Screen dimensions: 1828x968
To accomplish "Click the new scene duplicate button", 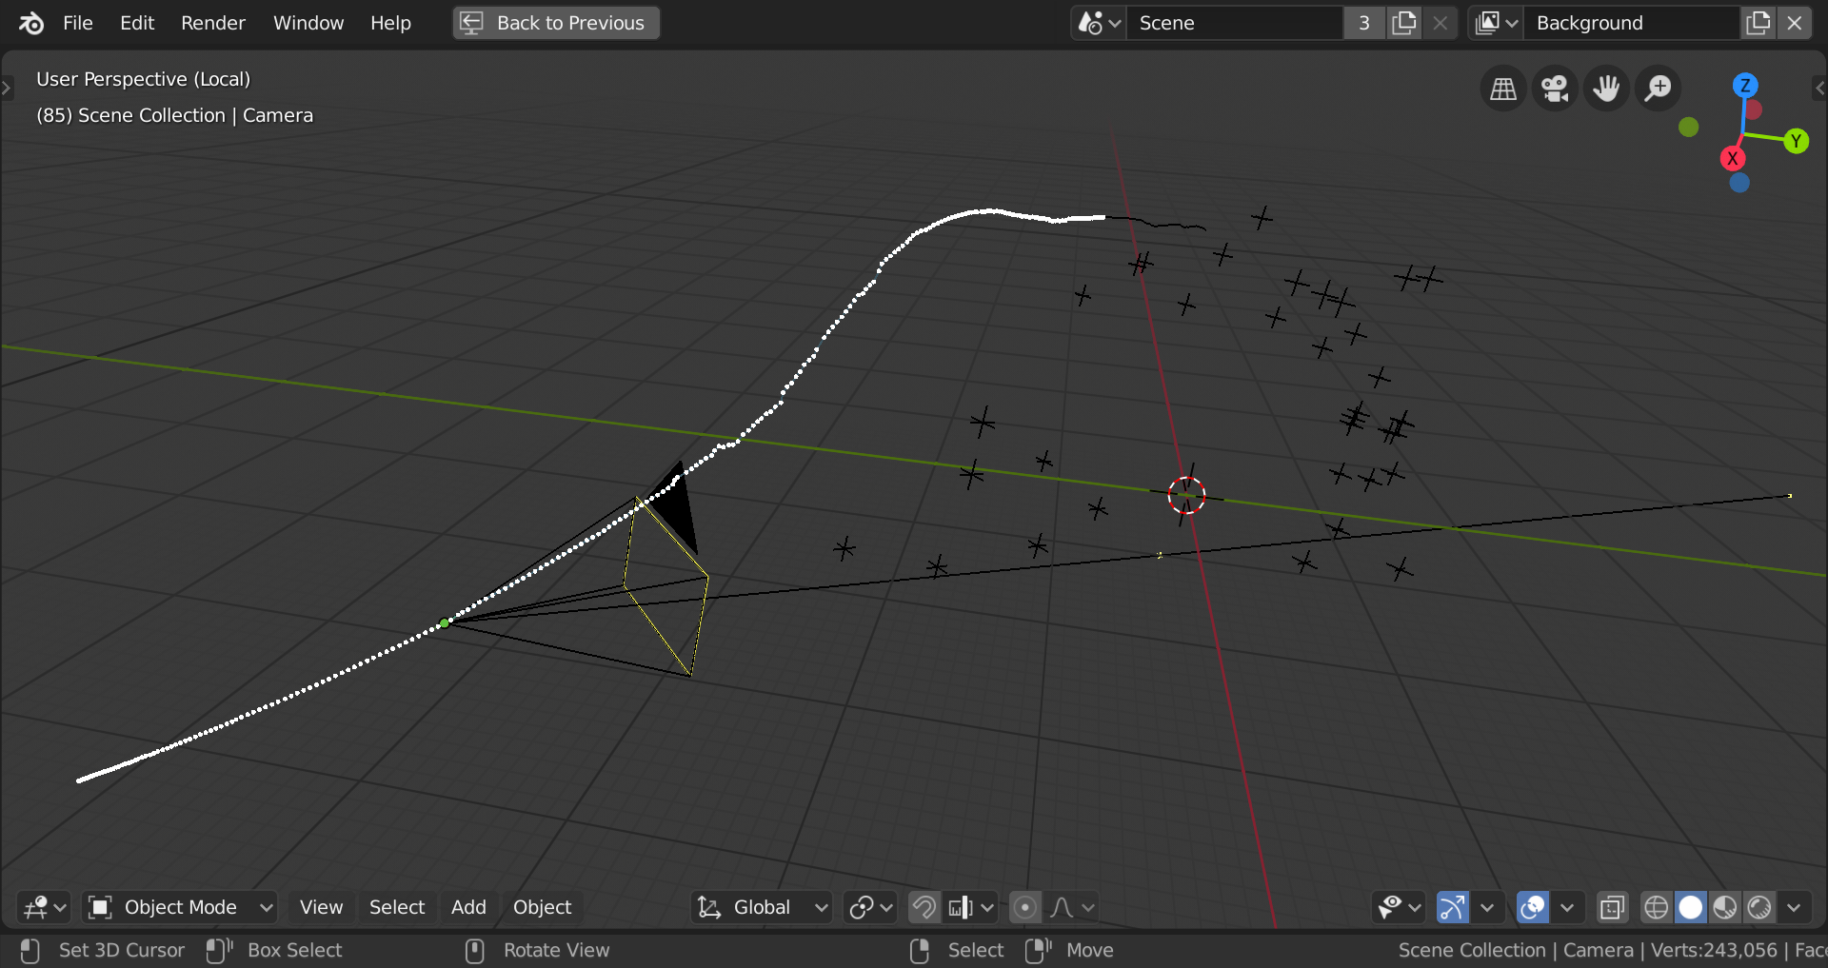I will pyautogui.click(x=1403, y=23).
